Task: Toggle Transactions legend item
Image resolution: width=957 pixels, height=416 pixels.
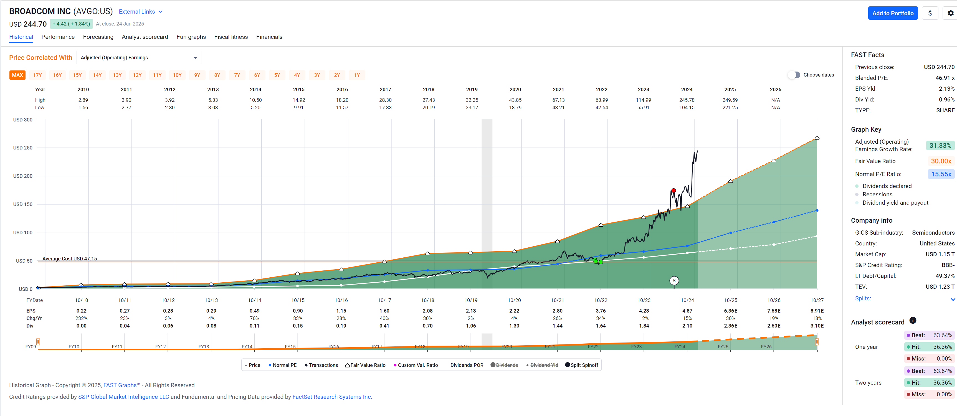Action: point(321,365)
